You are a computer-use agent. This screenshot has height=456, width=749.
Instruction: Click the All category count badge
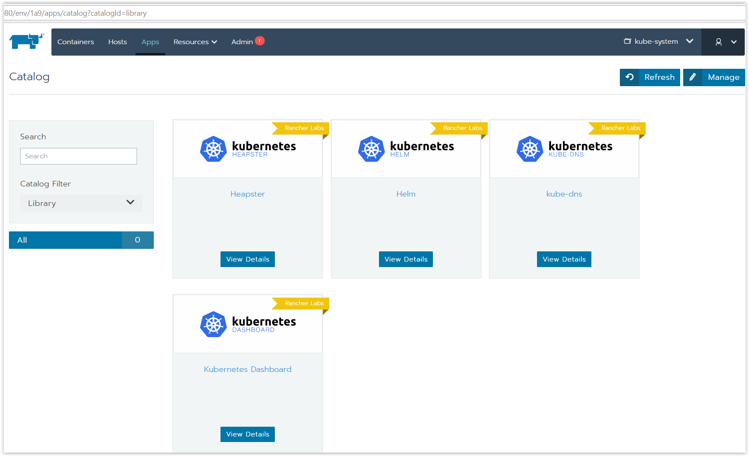pyautogui.click(x=138, y=240)
